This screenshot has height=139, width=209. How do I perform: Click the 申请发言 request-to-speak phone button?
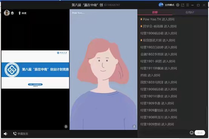21,134
